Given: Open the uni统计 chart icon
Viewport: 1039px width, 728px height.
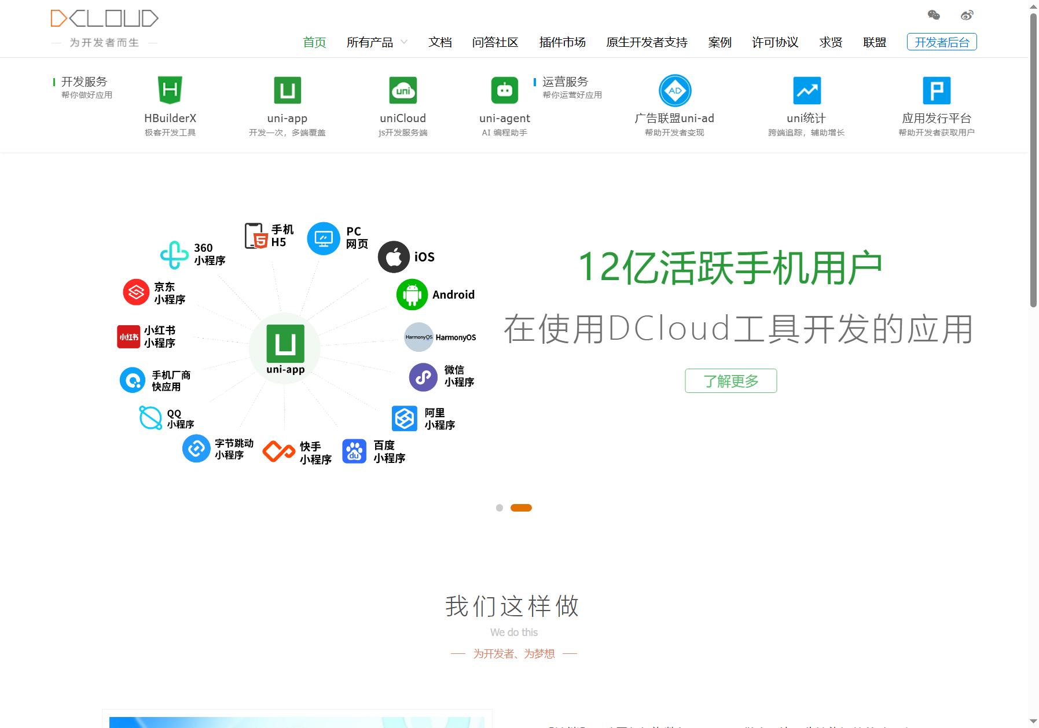Looking at the screenshot, I should pos(806,90).
